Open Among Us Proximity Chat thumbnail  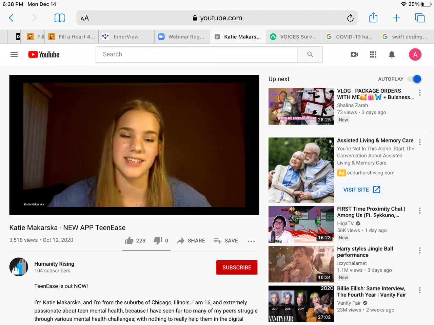pyautogui.click(x=301, y=224)
